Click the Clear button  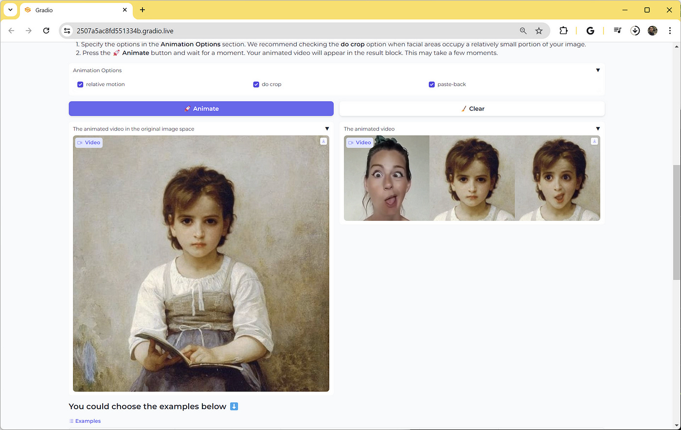[x=472, y=108]
